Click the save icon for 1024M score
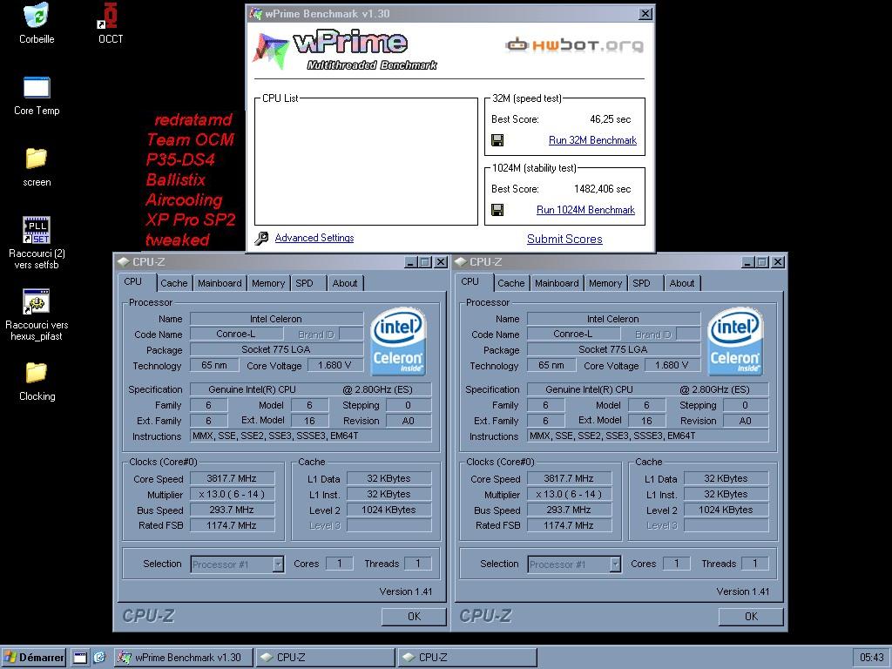 (x=497, y=210)
